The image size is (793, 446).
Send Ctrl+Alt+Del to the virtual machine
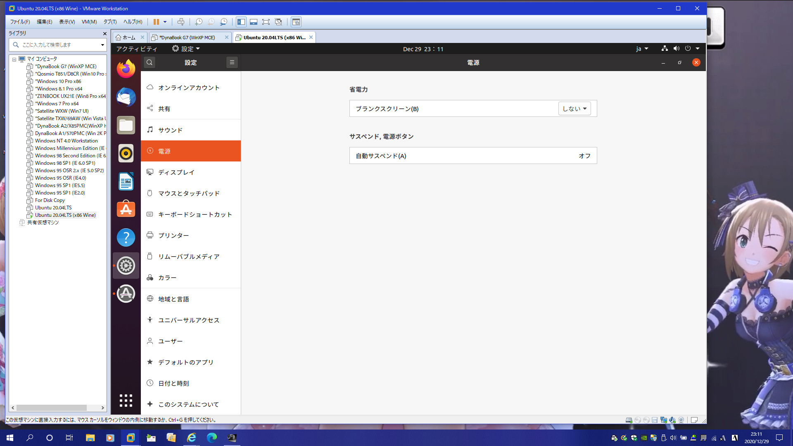pos(180,22)
